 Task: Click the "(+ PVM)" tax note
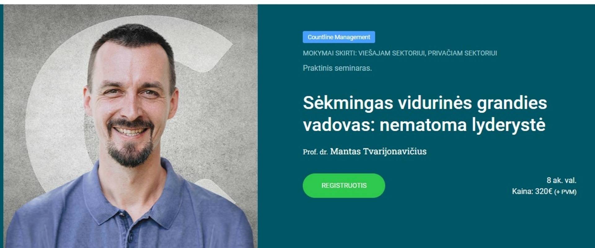(x=565, y=192)
